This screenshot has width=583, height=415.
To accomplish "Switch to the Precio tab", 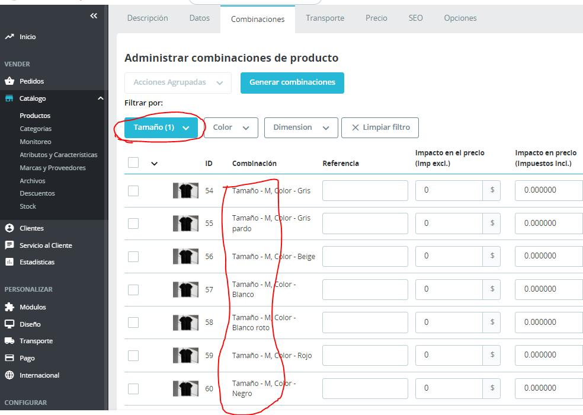I will pos(376,18).
